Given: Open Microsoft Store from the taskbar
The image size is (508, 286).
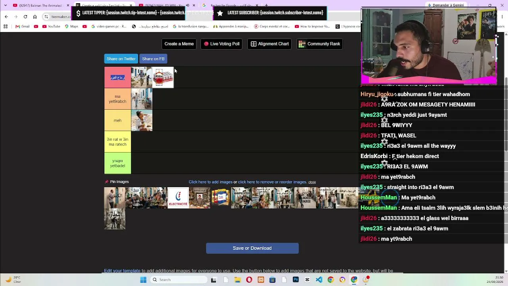Looking at the screenshot, I should tap(272, 280).
